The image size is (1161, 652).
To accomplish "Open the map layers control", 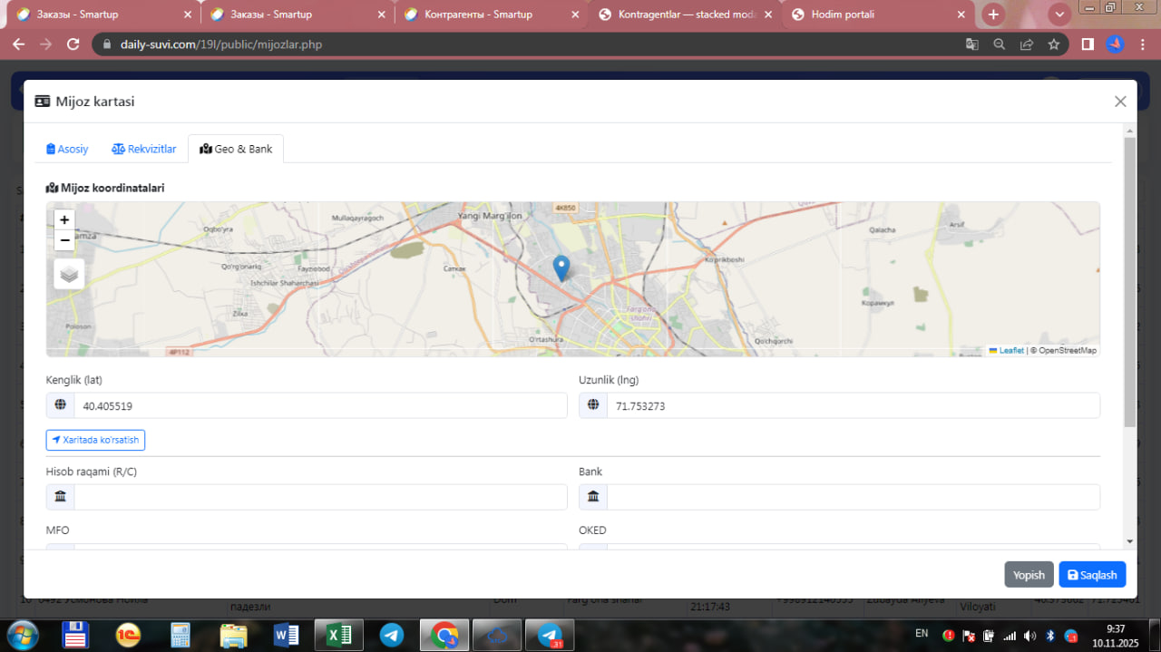I will 69,273.
